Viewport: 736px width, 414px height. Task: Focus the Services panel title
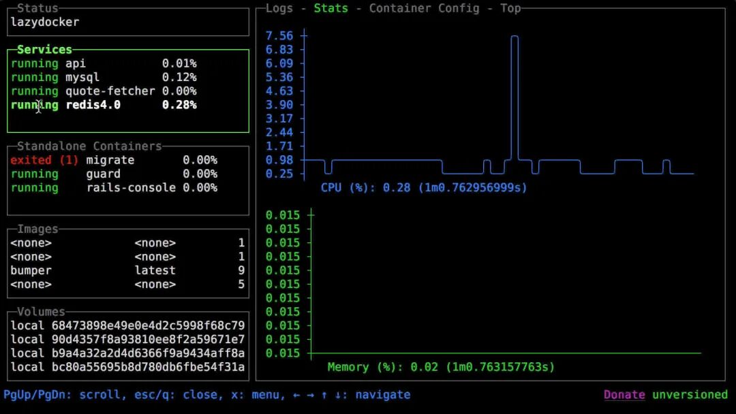[44, 50]
